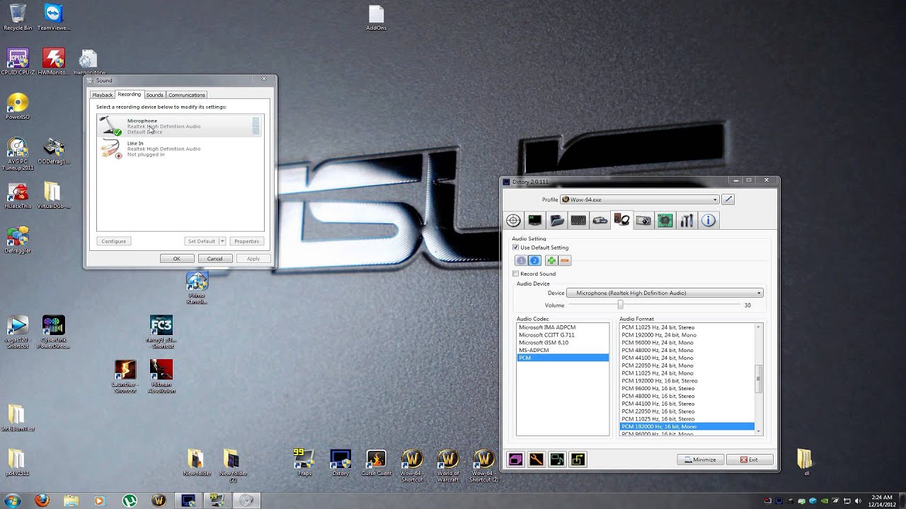Open the blue info tab in Dxtory
The height and width of the screenshot is (509, 906).
tap(709, 221)
